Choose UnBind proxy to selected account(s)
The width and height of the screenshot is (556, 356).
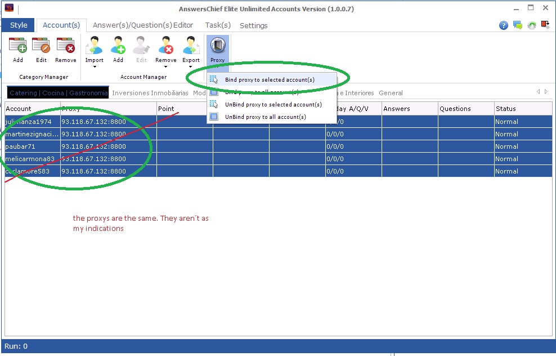273,105
